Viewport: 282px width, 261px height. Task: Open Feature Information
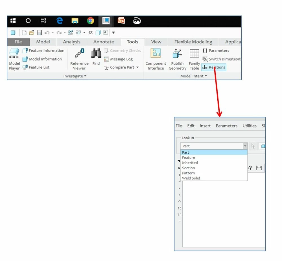(x=43, y=51)
